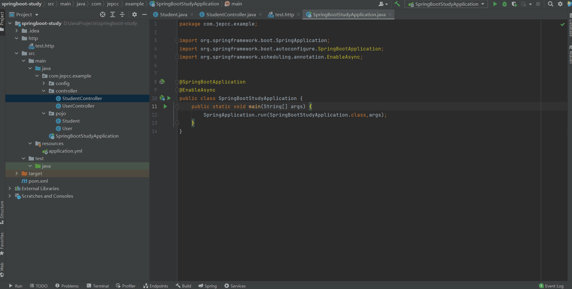Viewport: 572px width, 289px height.
Task: Open the SpringBootStudyApplication run configuration dropdown
Action: (446, 4)
